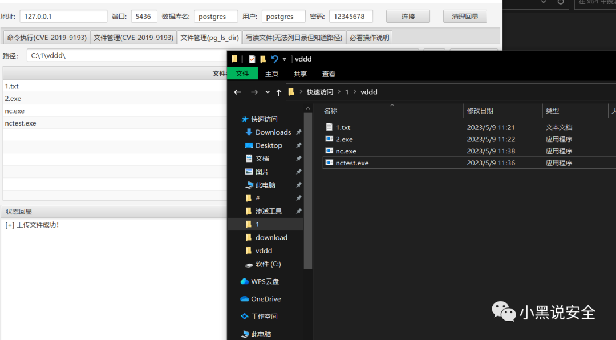Click the 清理回显 clear output button
Image resolution: width=616 pixels, height=340 pixels.
point(465,17)
